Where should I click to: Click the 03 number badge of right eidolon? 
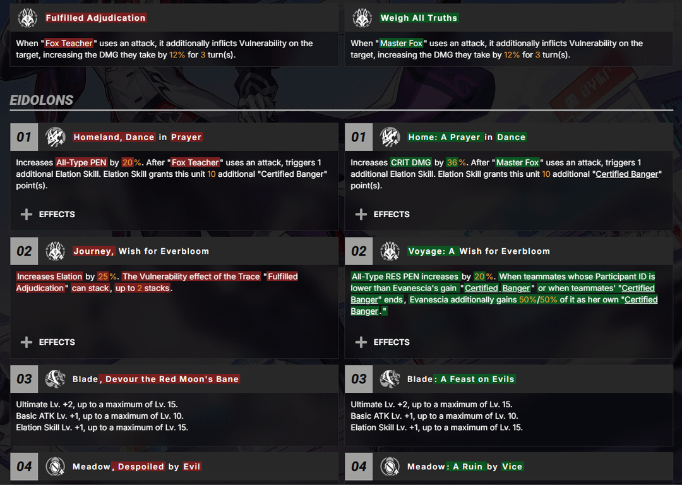[x=359, y=379]
